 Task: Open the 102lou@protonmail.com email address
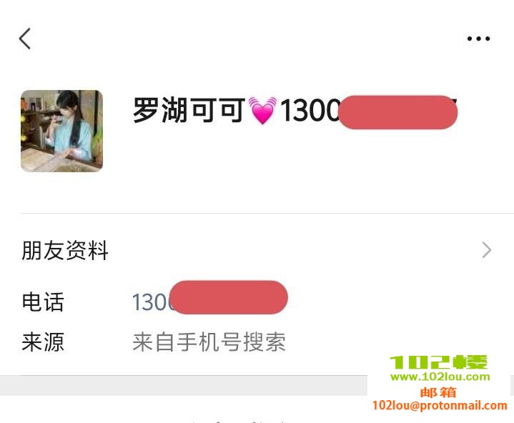click(440, 406)
